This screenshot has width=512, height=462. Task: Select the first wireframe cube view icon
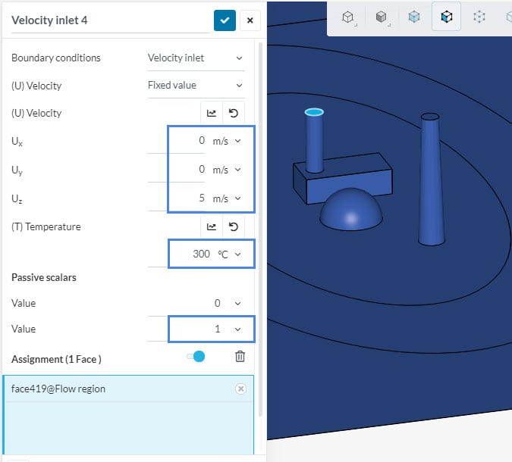[348, 17]
